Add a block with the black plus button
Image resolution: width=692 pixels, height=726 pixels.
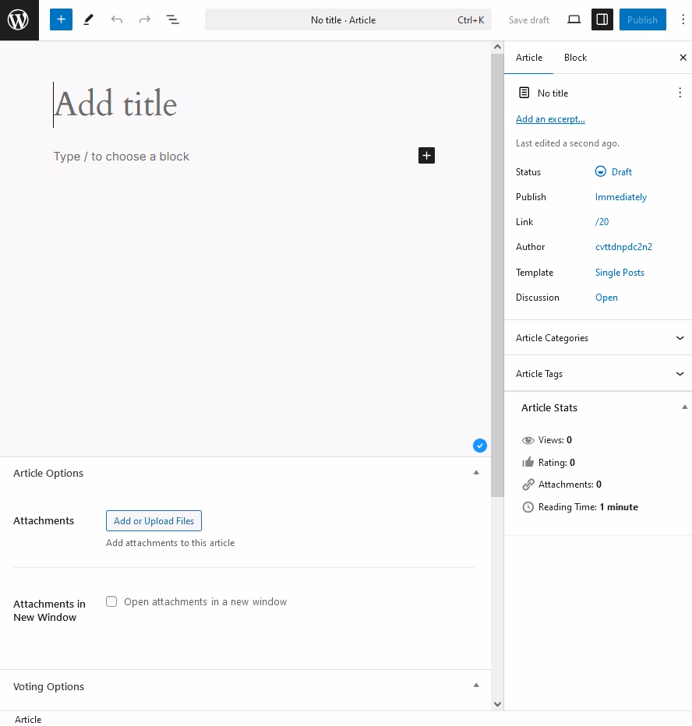(426, 156)
